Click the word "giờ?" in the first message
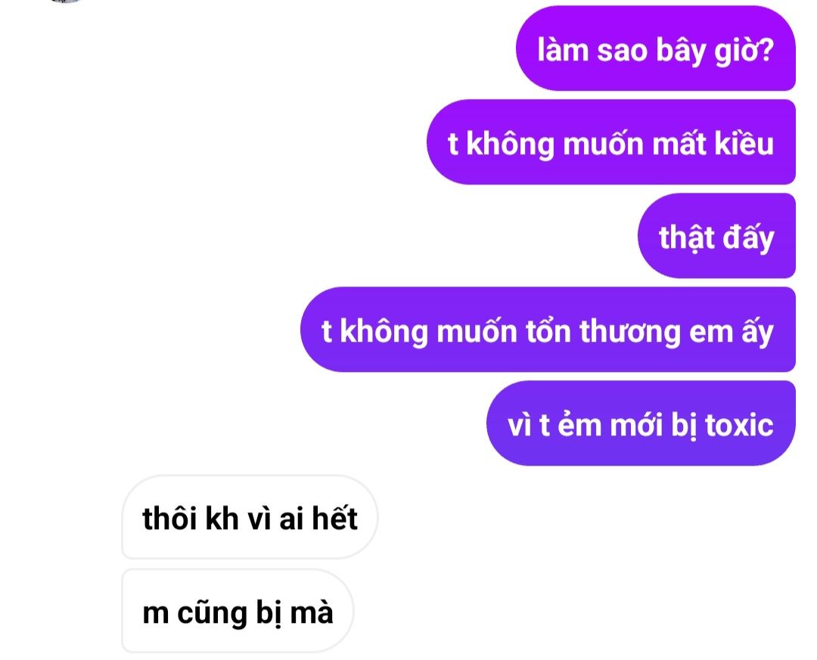The image size is (817, 660). pos(744,51)
